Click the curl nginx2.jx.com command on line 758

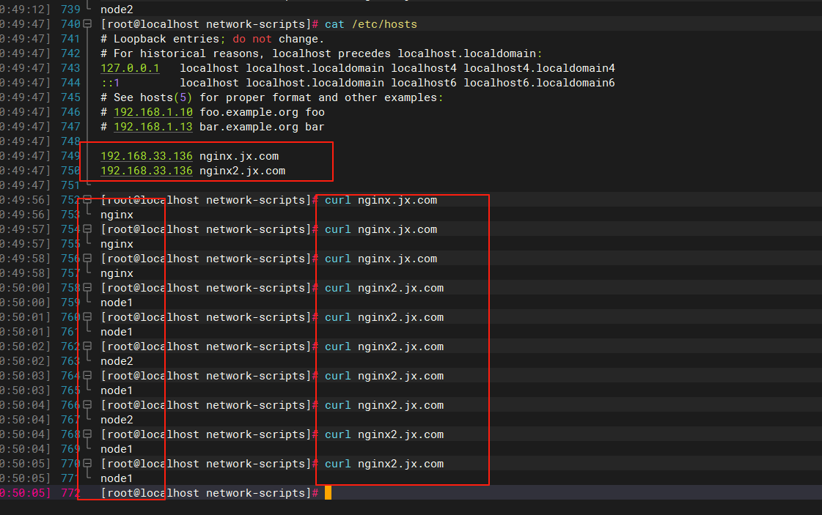[x=384, y=288]
